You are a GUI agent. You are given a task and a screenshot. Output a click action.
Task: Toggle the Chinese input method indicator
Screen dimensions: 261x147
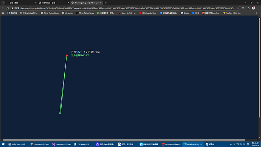pyautogui.click(x=244, y=144)
